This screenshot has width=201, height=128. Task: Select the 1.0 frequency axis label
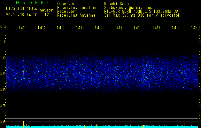click(x=3, y=58)
